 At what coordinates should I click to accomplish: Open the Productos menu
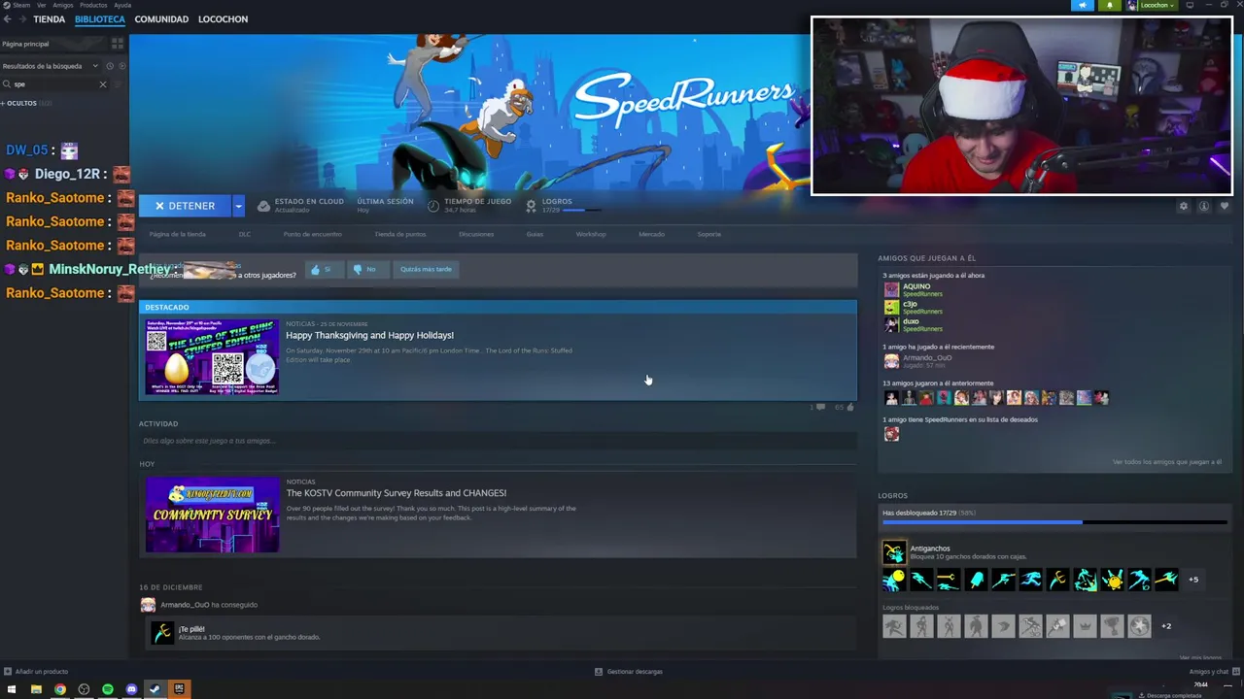[x=93, y=5]
